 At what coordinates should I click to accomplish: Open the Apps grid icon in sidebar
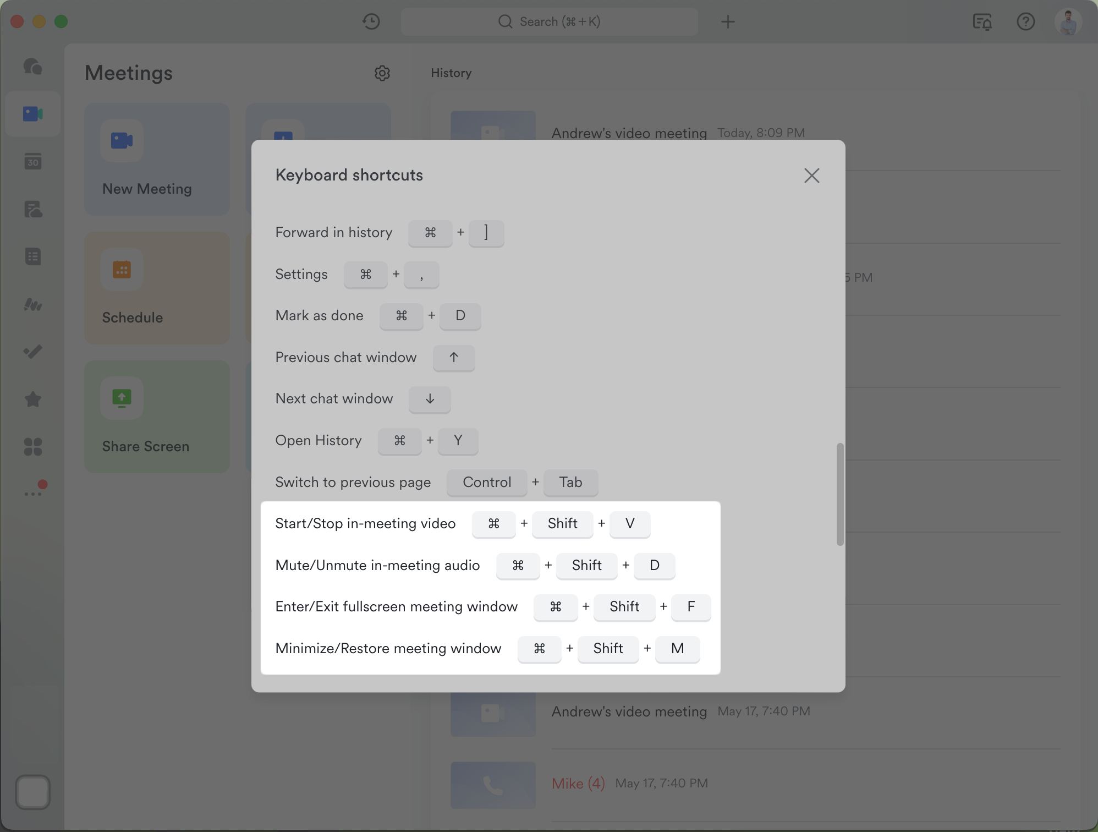(x=33, y=446)
